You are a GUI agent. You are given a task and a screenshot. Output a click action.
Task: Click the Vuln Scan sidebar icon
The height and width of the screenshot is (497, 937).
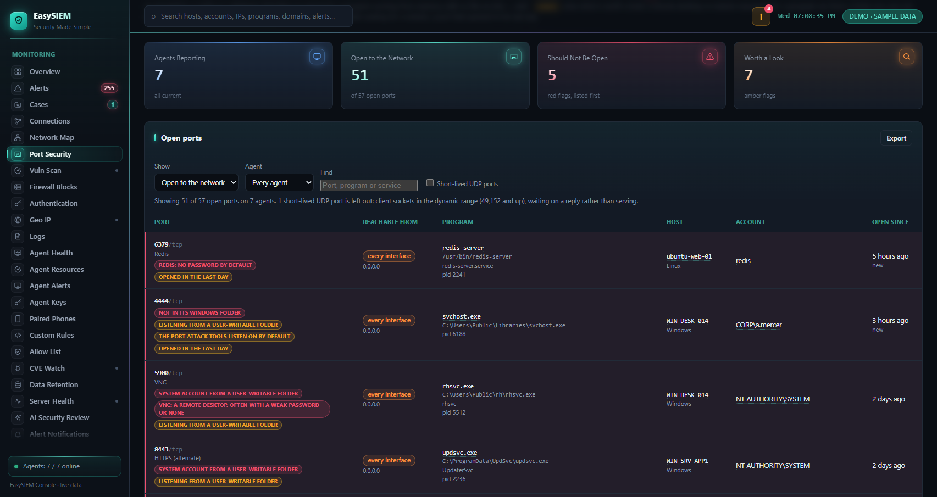(18, 171)
